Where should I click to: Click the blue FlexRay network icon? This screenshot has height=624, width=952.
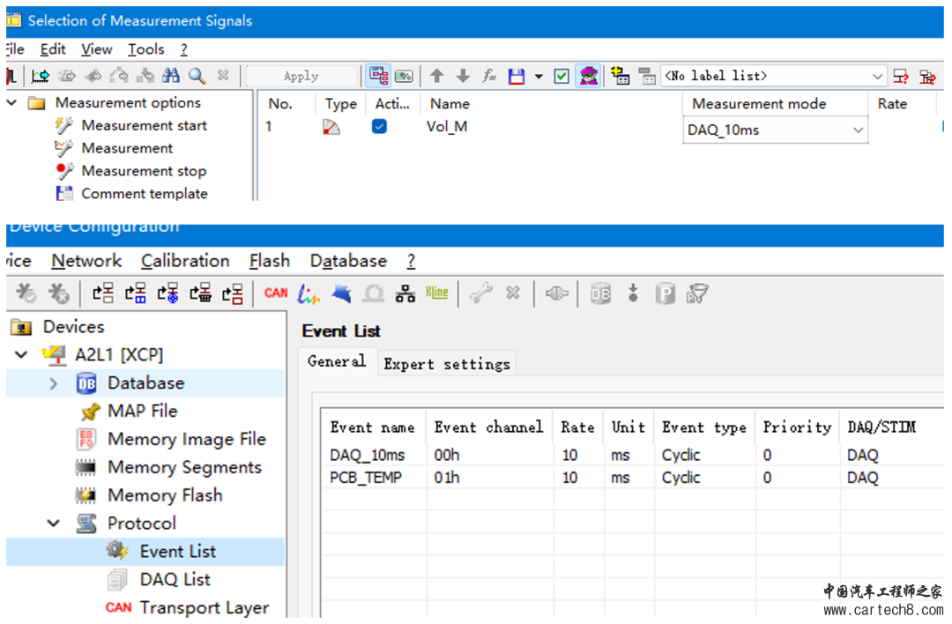point(341,293)
